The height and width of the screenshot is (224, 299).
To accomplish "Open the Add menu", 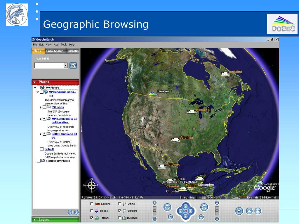I will [x=56, y=45].
